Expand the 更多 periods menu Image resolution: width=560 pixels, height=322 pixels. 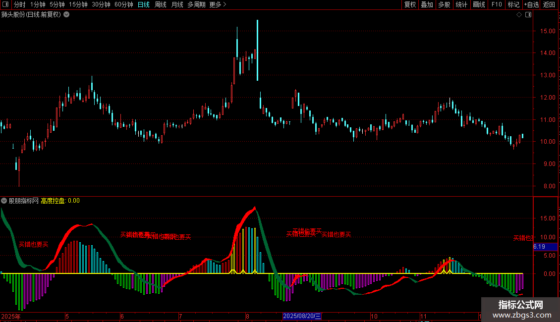pos(218,4)
